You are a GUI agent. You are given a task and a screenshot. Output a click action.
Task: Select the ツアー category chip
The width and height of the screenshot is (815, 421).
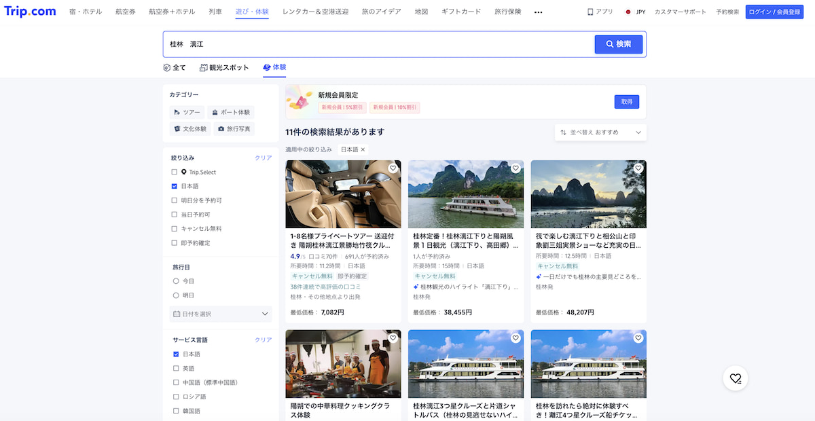click(x=187, y=112)
